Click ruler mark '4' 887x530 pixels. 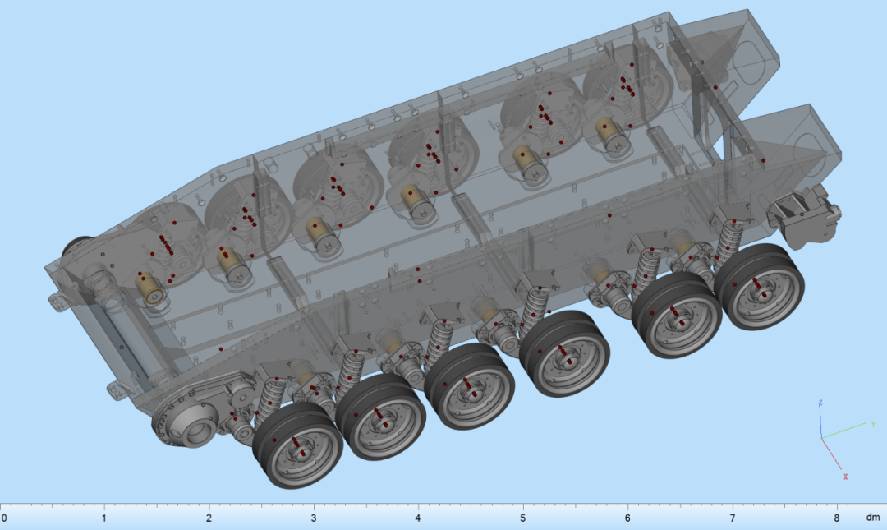418,518
